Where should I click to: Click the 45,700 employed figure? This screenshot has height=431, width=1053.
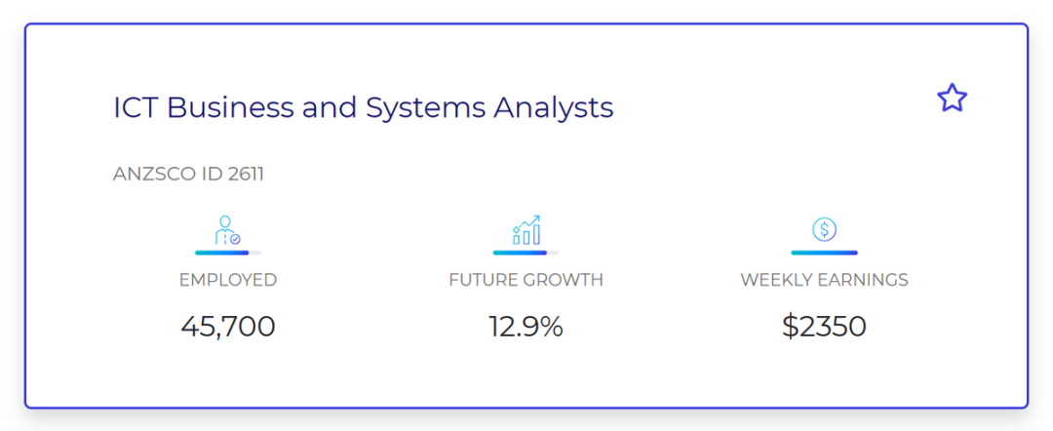227,327
